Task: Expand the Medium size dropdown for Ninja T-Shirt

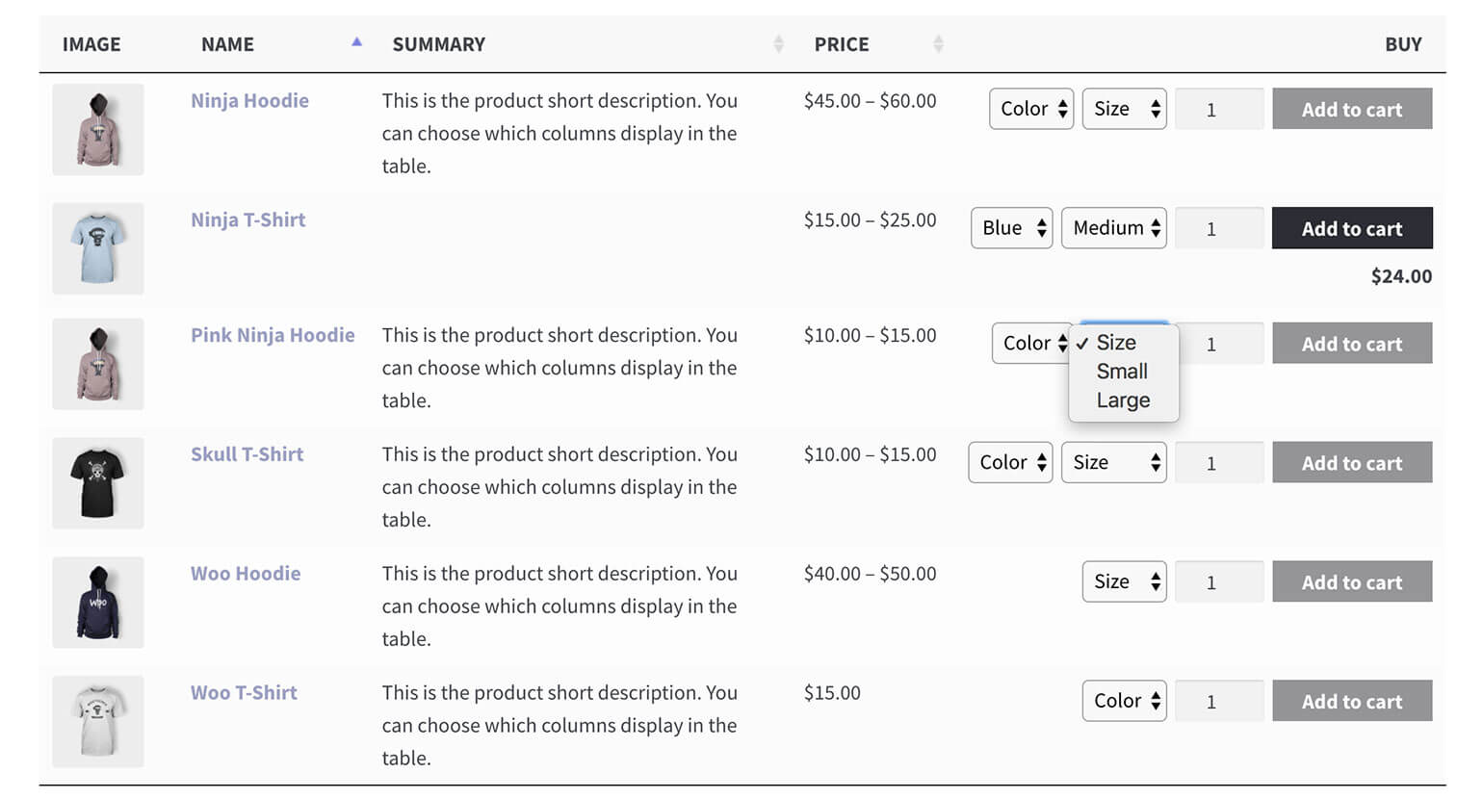Action: (x=1114, y=228)
